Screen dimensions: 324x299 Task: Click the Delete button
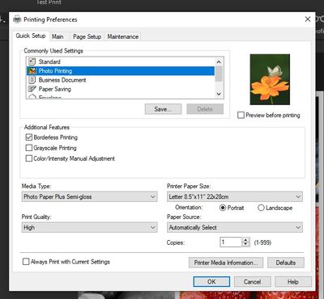tap(205, 109)
